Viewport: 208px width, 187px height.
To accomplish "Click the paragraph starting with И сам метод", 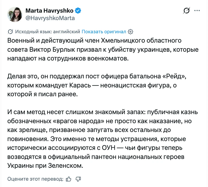I will point(103,139).
